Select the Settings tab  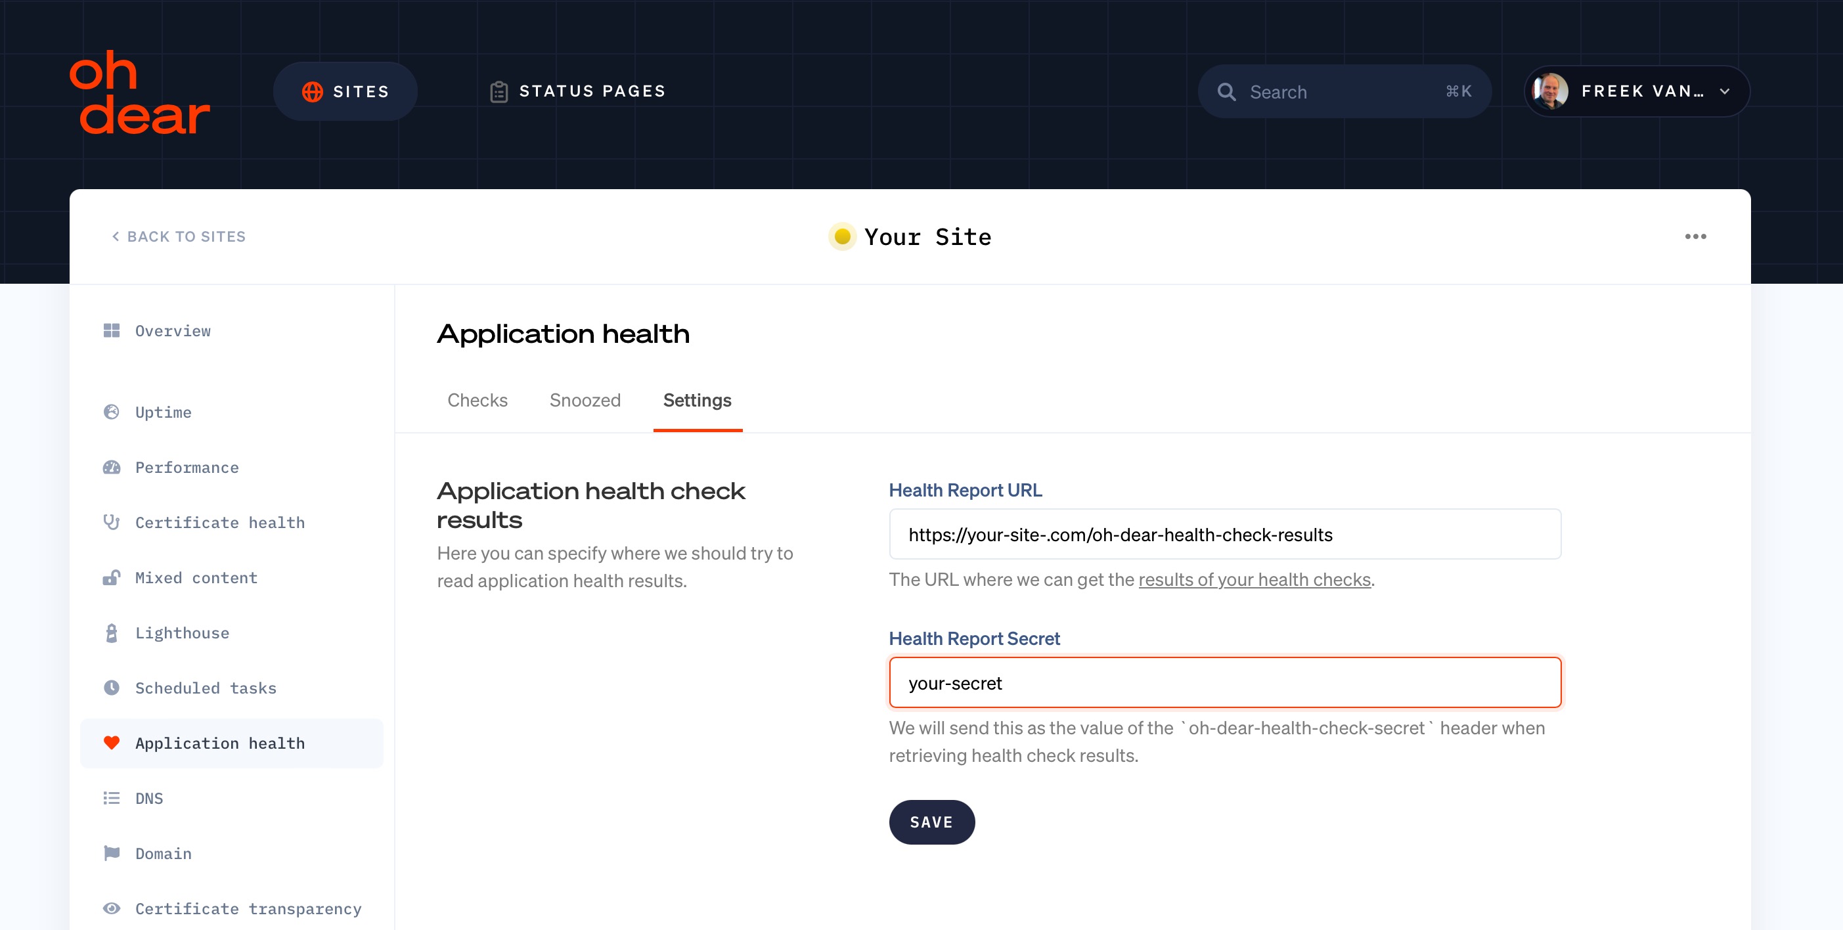pos(697,400)
